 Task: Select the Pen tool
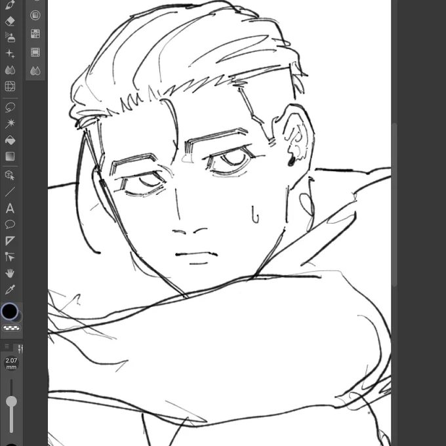(x=10, y=5)
